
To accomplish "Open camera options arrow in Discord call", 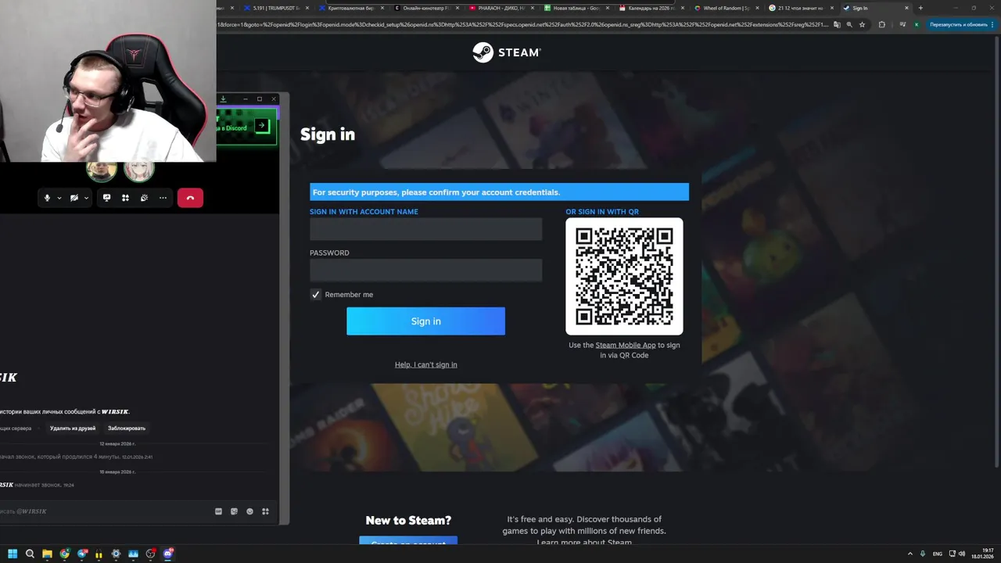I will pos(85,198).
